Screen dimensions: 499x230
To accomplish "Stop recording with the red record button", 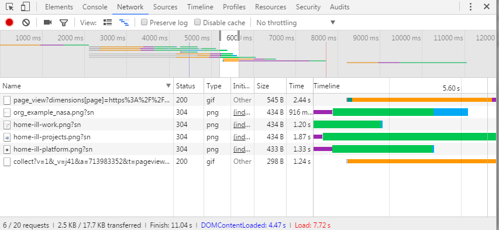I will 9,22.
